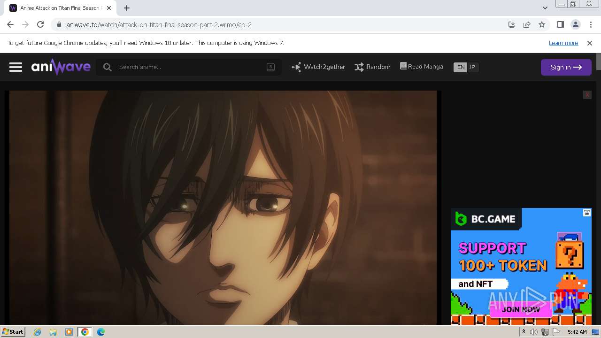Toggle Chrome side panel

pyautogui.click(x=560, y=24)
